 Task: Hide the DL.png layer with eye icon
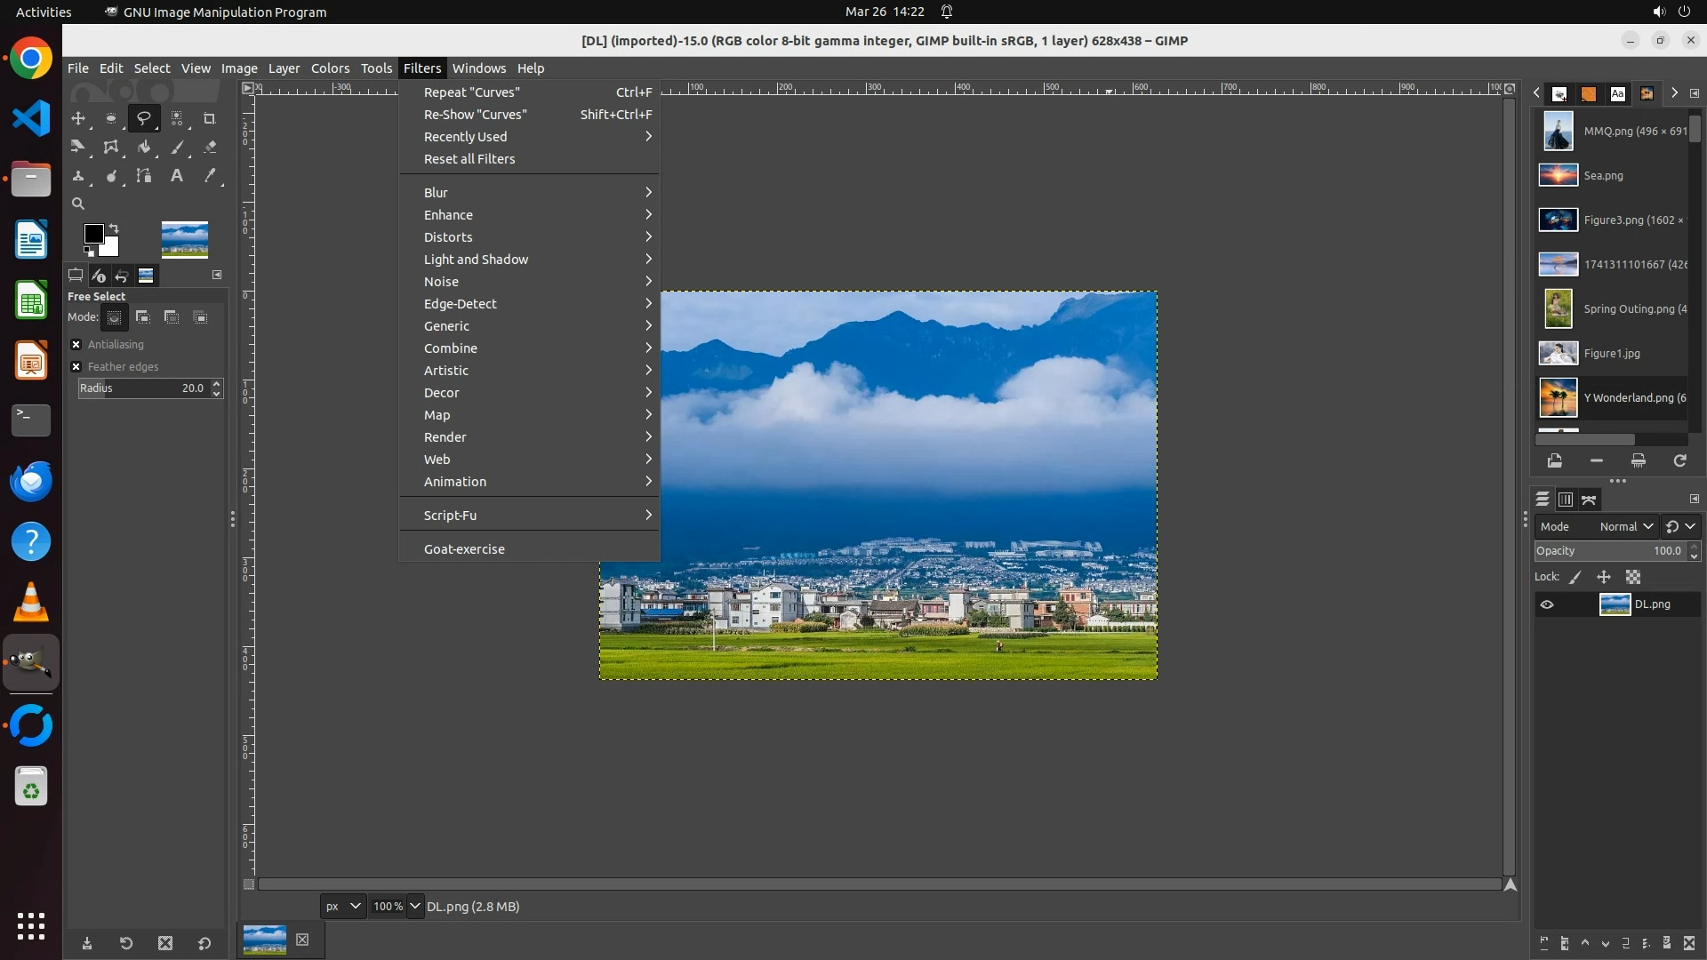[x=1547, y=604]
